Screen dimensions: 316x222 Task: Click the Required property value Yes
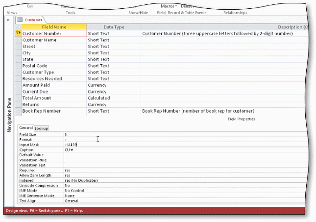67,170
